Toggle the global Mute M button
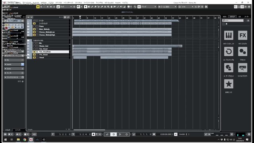254x143 pixels. pyautogui.click(x=38, y=7)
